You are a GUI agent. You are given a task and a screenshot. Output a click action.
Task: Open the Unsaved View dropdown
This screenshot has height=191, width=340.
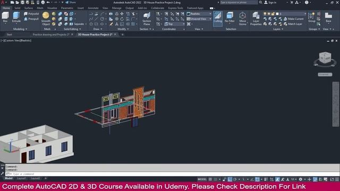[x=199, y=19]
